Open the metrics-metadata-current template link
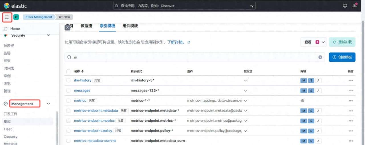The height and width of the screenshot is (145, 365). click(x=95, y=141)
